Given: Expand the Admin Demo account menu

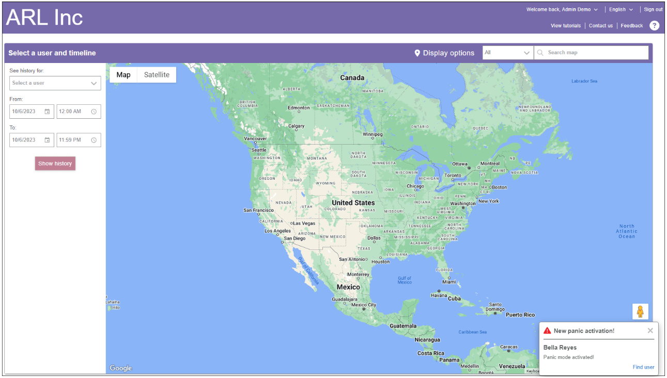Looking at the screenshot, I should 562,9.
